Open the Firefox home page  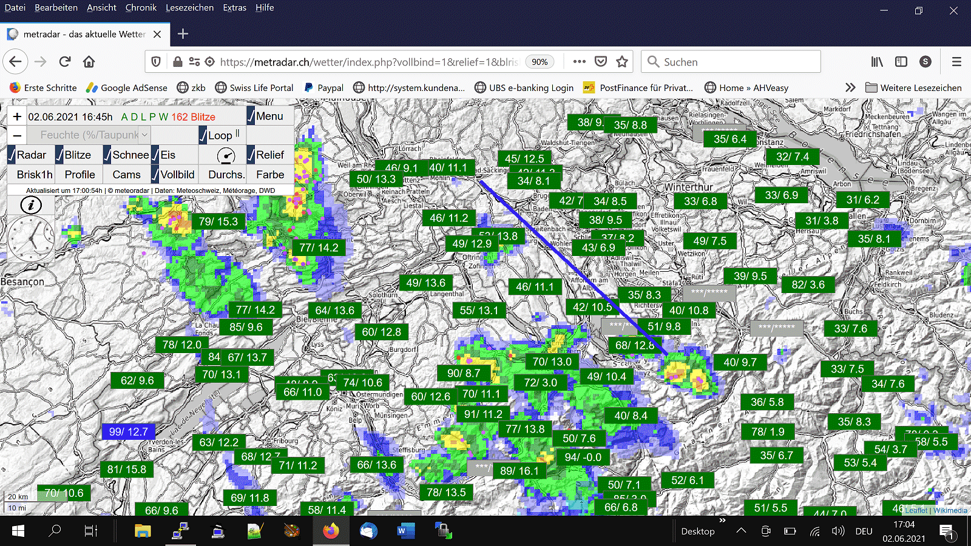[89, 62]
